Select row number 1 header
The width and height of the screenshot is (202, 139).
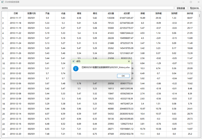3,18
